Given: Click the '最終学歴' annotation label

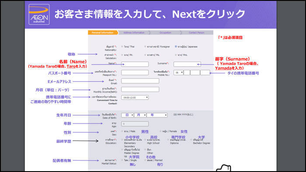Looking at the screenshot, I should (64, 141).
